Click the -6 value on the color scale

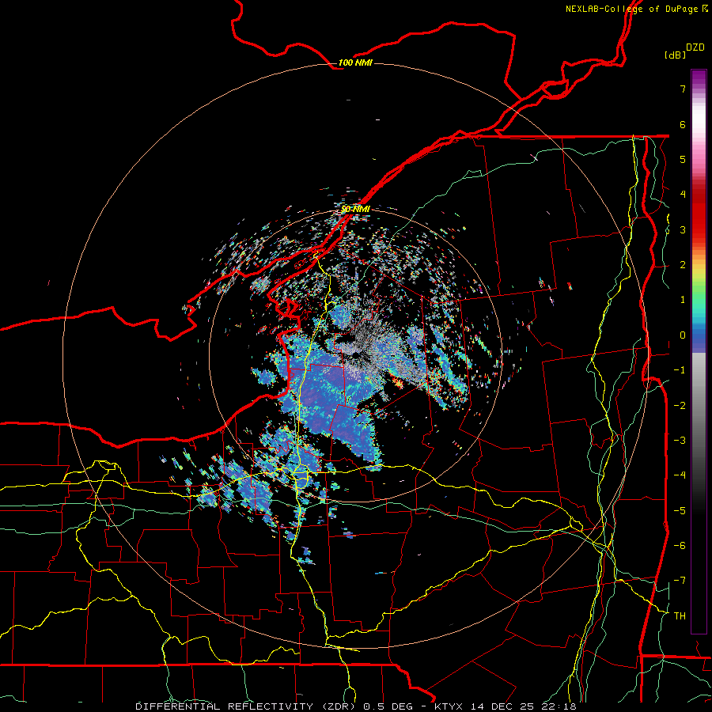pyautogui.click(x=680, y=546)
